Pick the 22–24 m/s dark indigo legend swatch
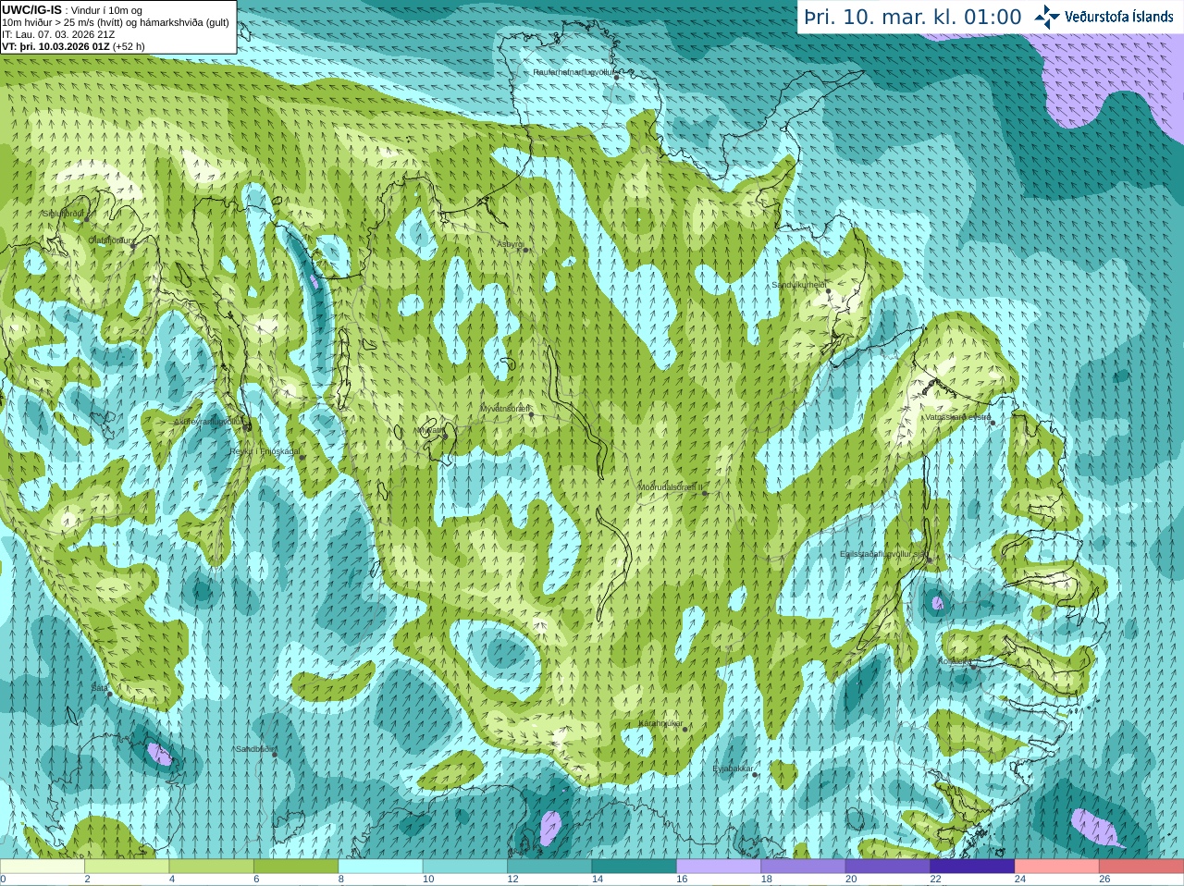The image size is (1184, 886). point(973,867)
